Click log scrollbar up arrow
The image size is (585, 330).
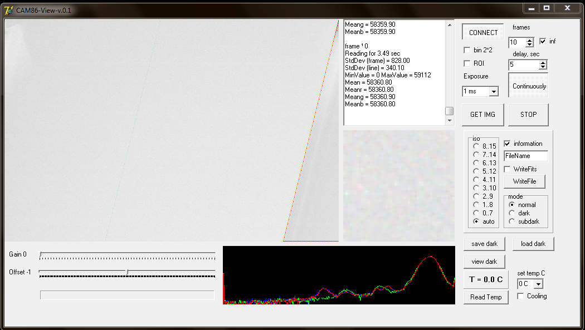(450, 25)
